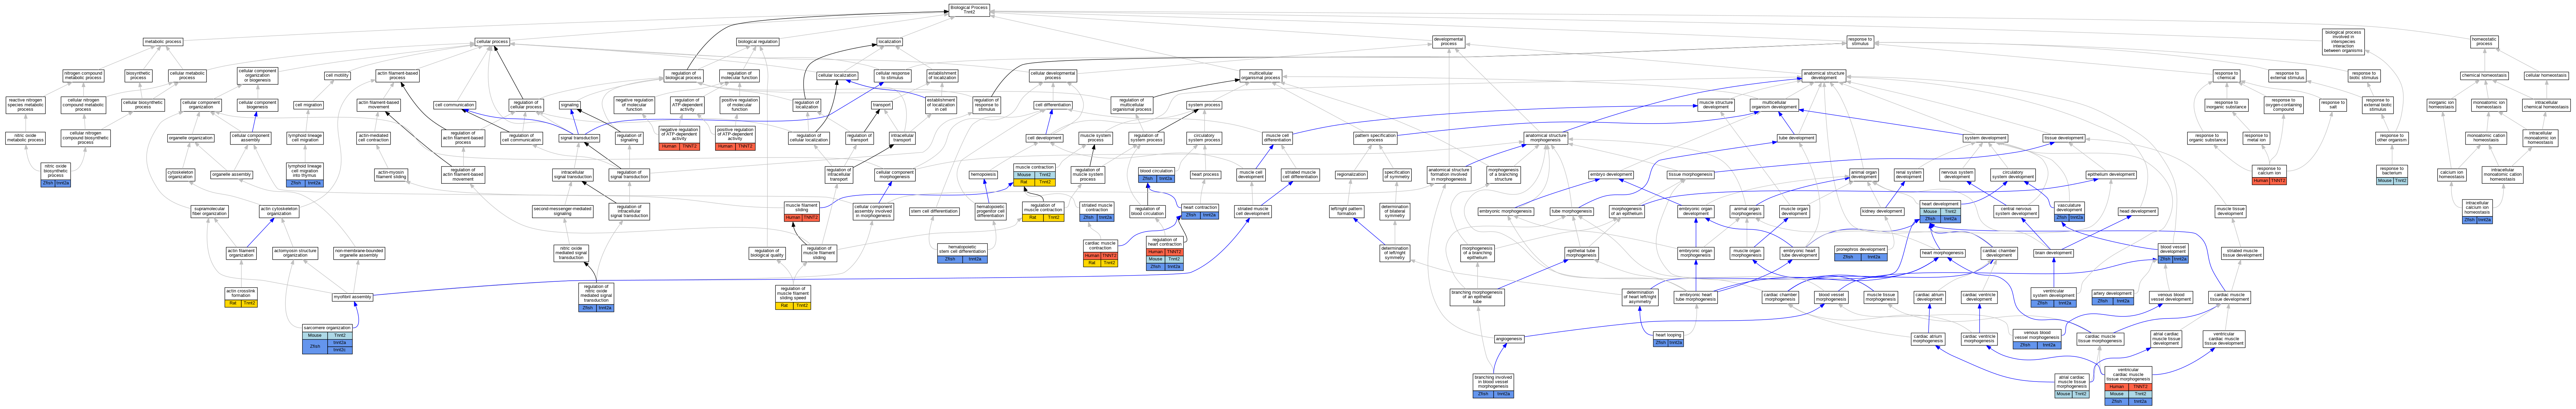
Task: Click the 'localization' node
Action: click(x=889, y=42)
